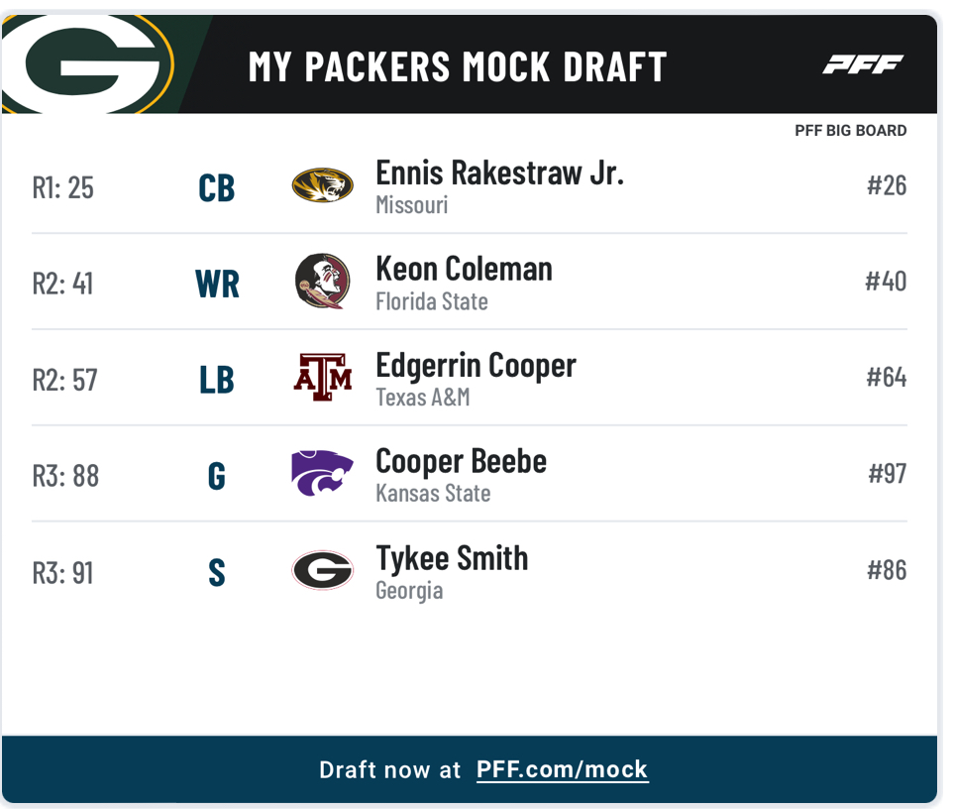Viewport: 955px width, 810px height.
Task: Click the R1: 25 pick label
Action: (62, 187)
